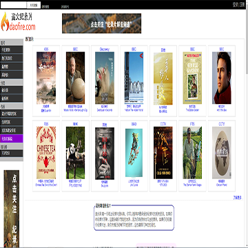Click the "more" link below the poster grid
This screenshot has width=248, height=248.
237,198
